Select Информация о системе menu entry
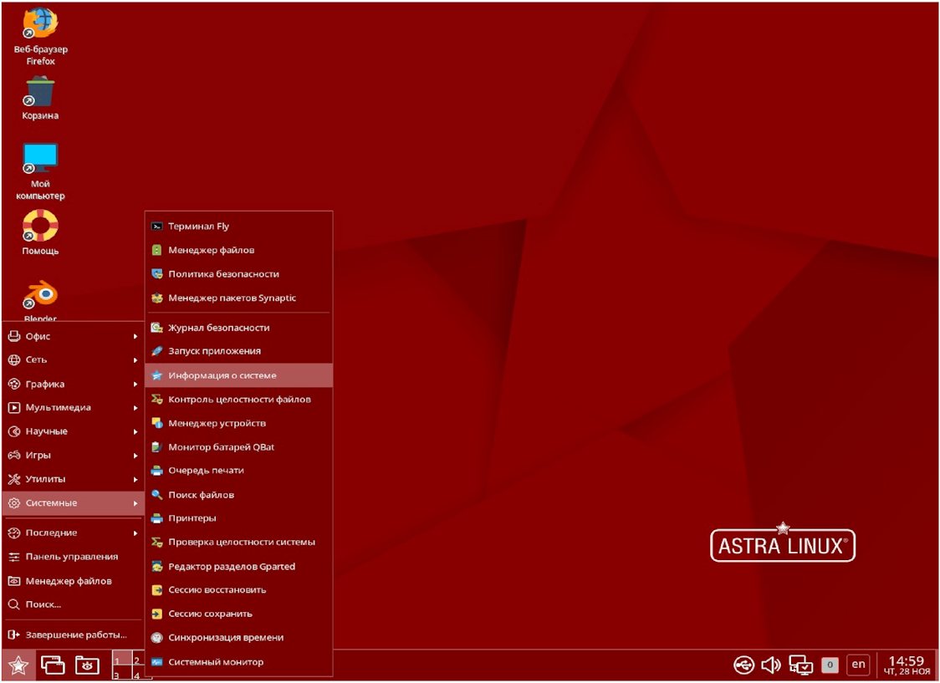 [222, 375]
